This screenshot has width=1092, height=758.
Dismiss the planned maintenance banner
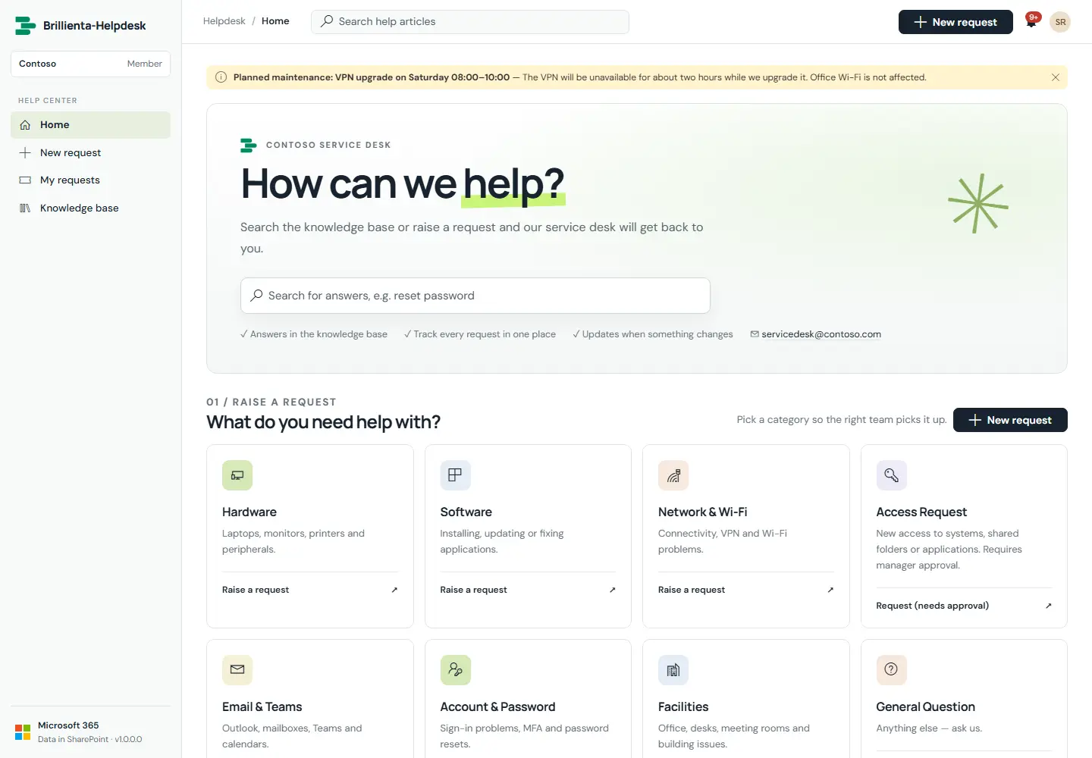(1055, 77)
